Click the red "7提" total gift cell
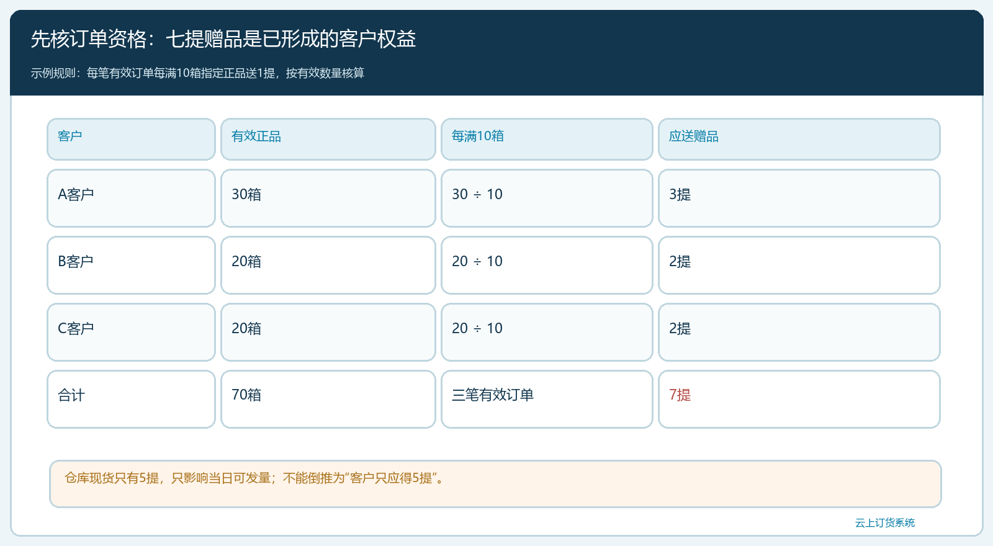The image size is (993, 546). tap(799, 399)
